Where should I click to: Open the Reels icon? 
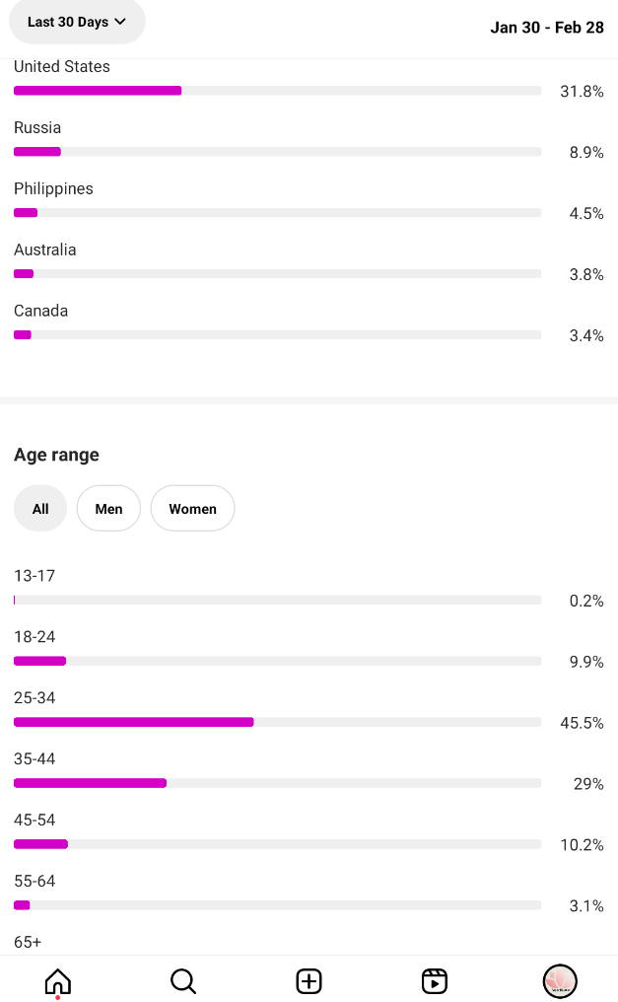[x=435, y=981]
